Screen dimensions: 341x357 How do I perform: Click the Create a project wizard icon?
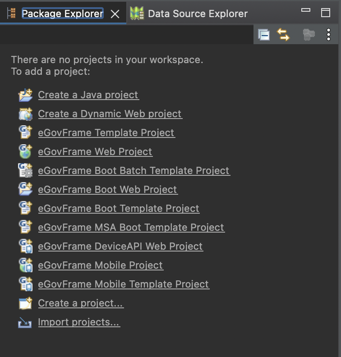point(25,303)
